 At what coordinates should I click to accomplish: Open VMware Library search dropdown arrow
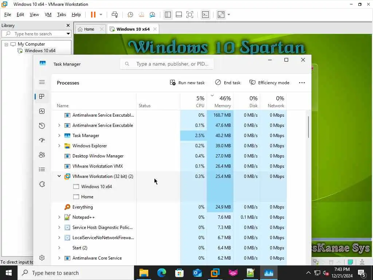point(68,34)
